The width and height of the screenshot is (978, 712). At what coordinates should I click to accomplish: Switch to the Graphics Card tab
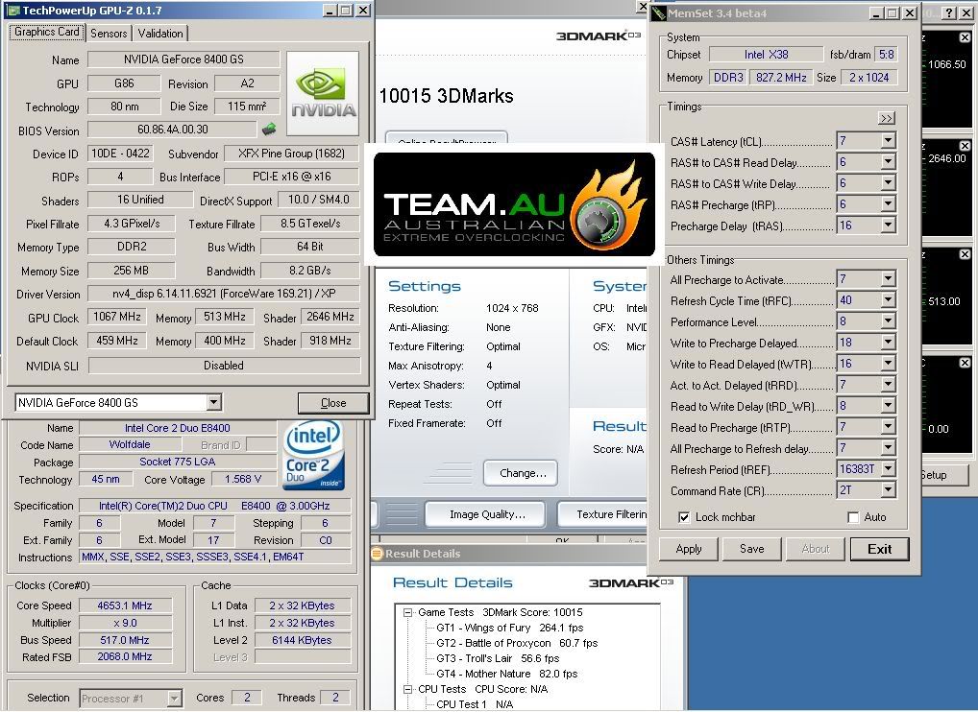tap(47, 32)
